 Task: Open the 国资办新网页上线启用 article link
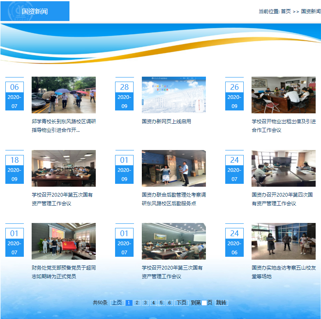(x=166, y=122)
